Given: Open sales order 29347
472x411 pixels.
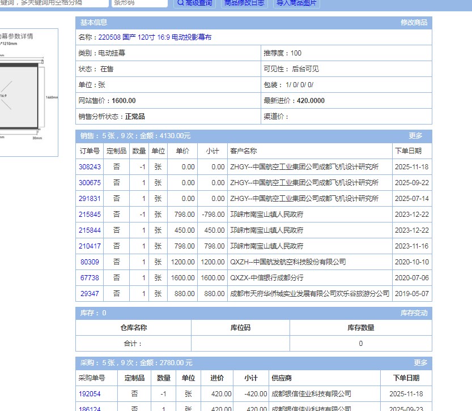Looking at the screenshot, I should coord(90,294).
